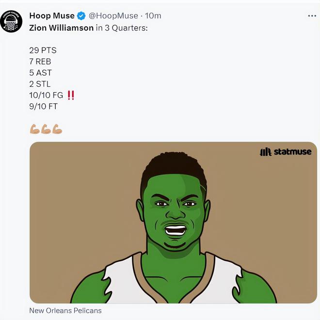Click the 9/10 FT stat line
The width and height of the screenshot is (320, 320).
(44, 106)
